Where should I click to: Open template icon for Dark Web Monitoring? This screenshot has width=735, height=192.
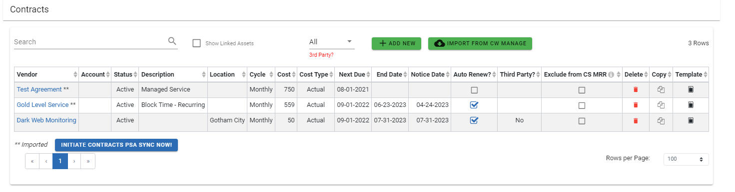pyautogui.click(x=691, y=120)
